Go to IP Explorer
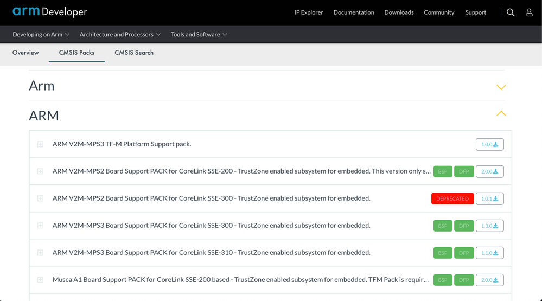 pyautogui.click(x=309, y=12)
